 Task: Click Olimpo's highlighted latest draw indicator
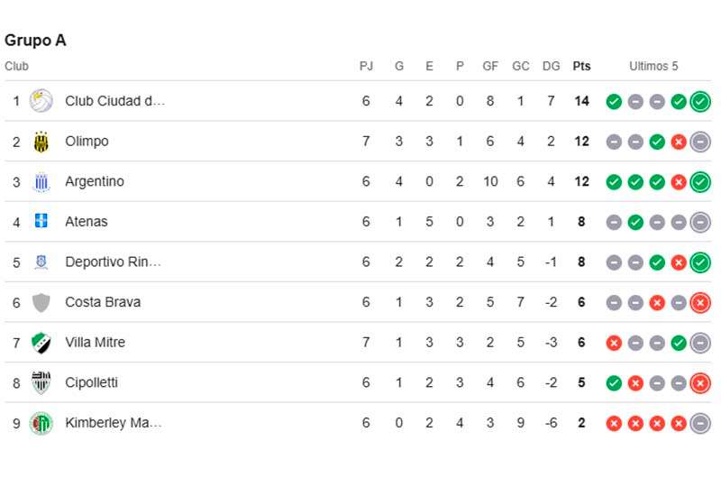(700, 142)
